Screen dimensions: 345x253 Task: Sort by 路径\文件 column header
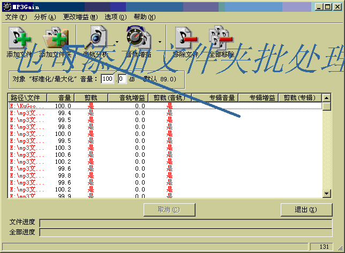[27, 97]
